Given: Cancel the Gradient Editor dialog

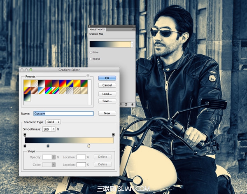Looking at the screenshot, I should click(x=107, y=85).
